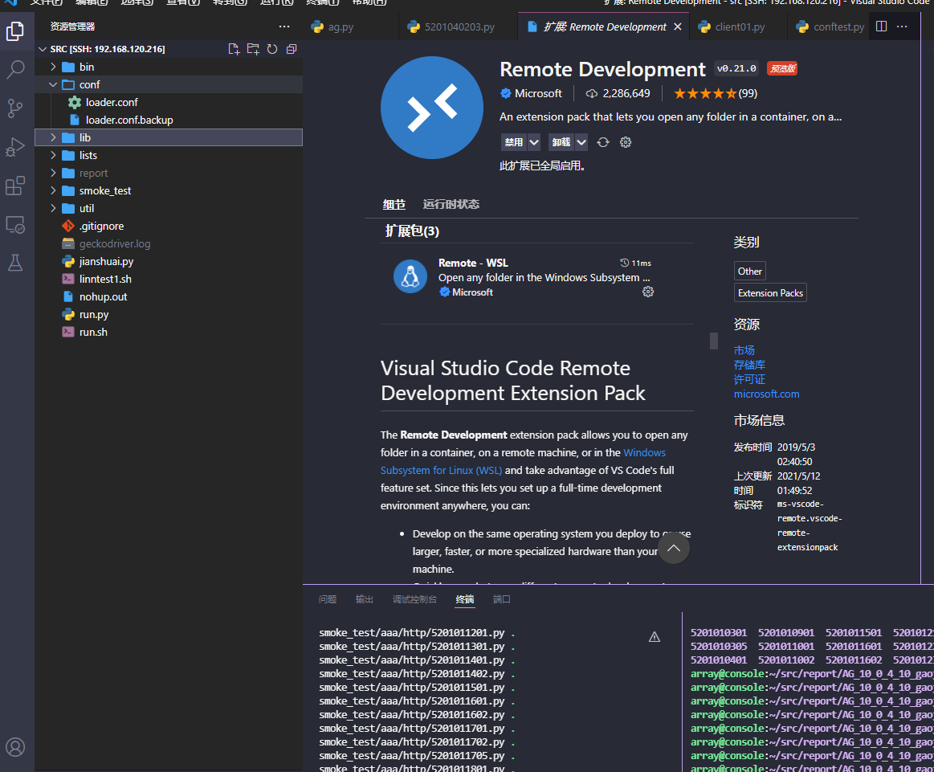
Task: Open the Extensions view in activity bar
Action: click(15, 186)
